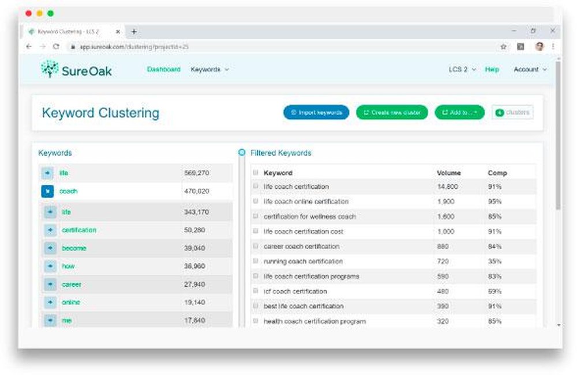Check 'health coach certification program' row
Screen dimensions: 577x375
click(x=256, y=321)
